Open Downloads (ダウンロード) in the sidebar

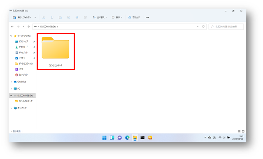[x=22, y=47]
